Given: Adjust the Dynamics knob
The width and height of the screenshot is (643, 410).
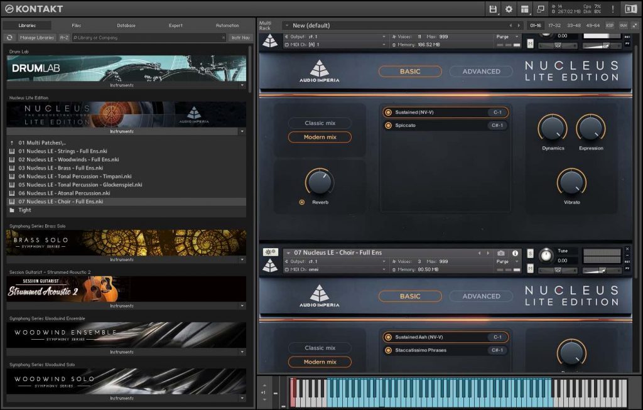Looking at the screenshot, I should [x=552, y=129].
